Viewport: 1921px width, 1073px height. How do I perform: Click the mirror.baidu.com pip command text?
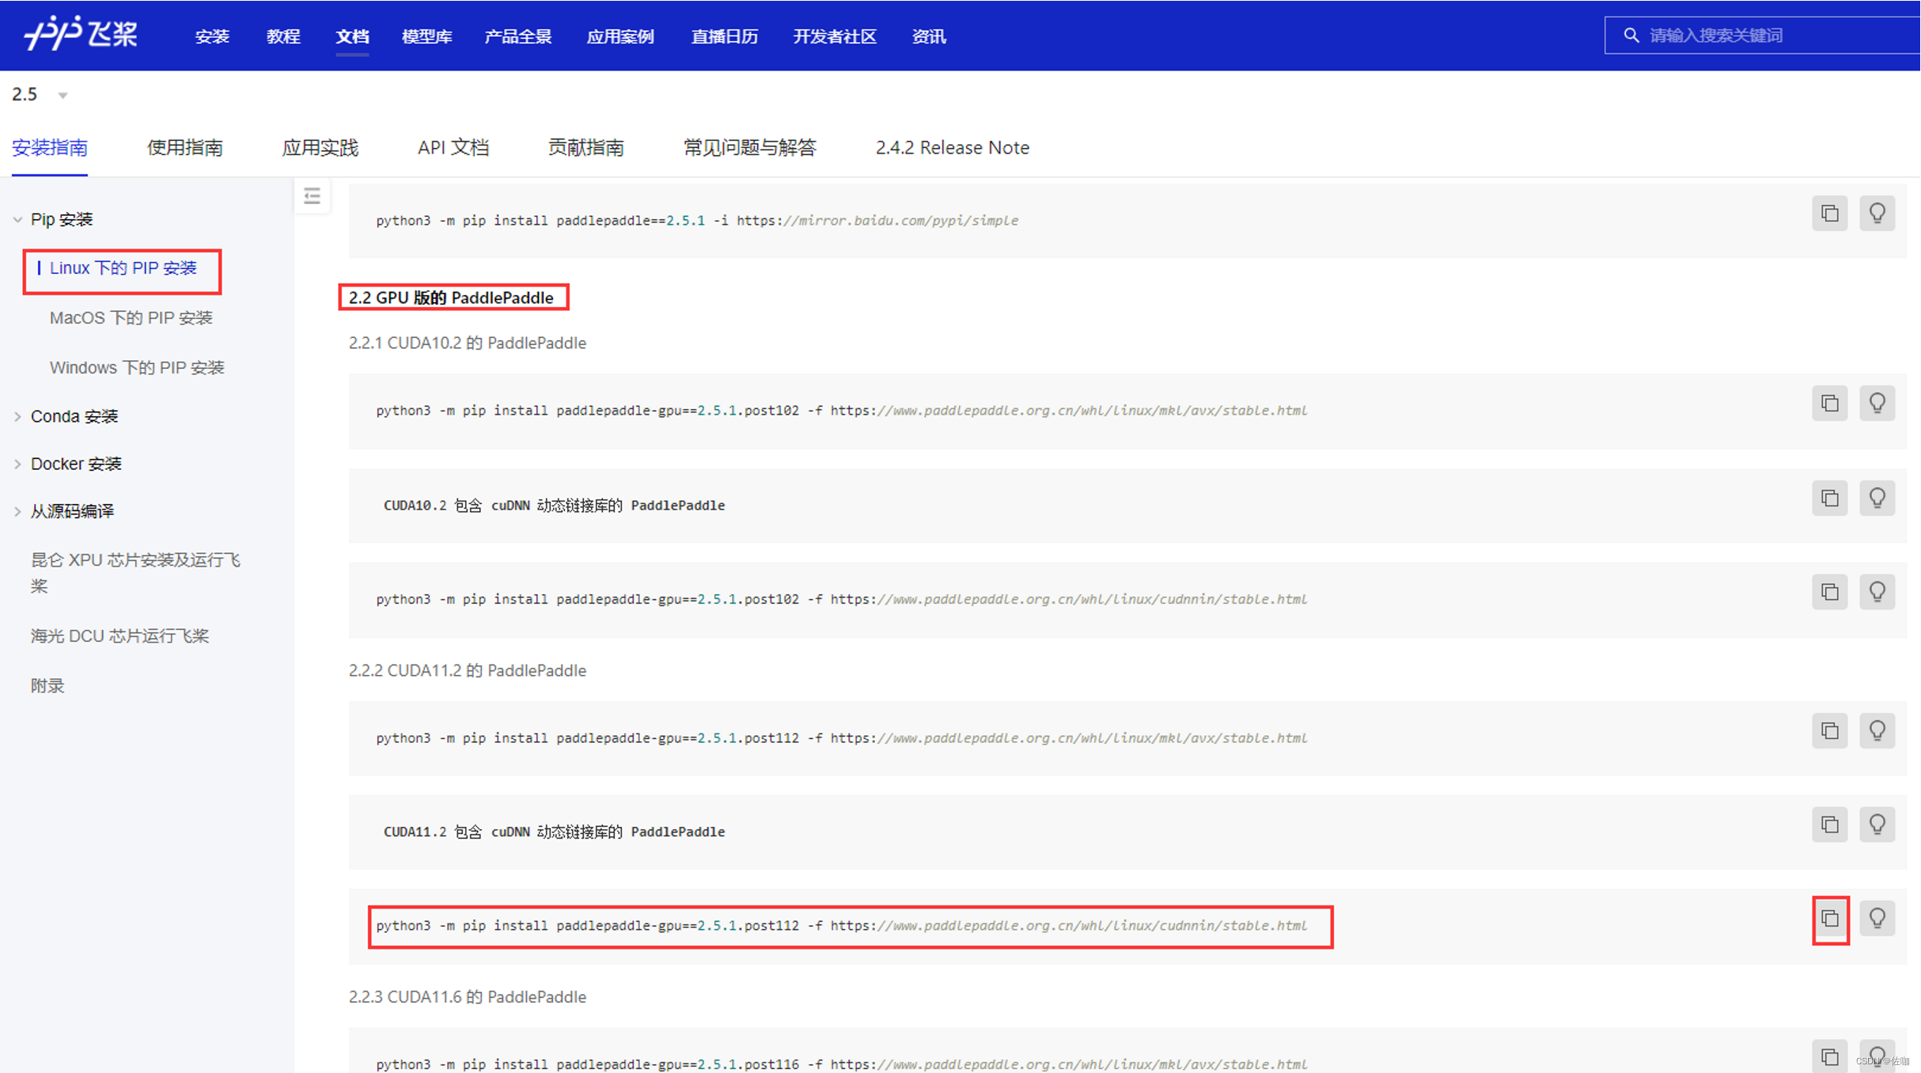697,221
